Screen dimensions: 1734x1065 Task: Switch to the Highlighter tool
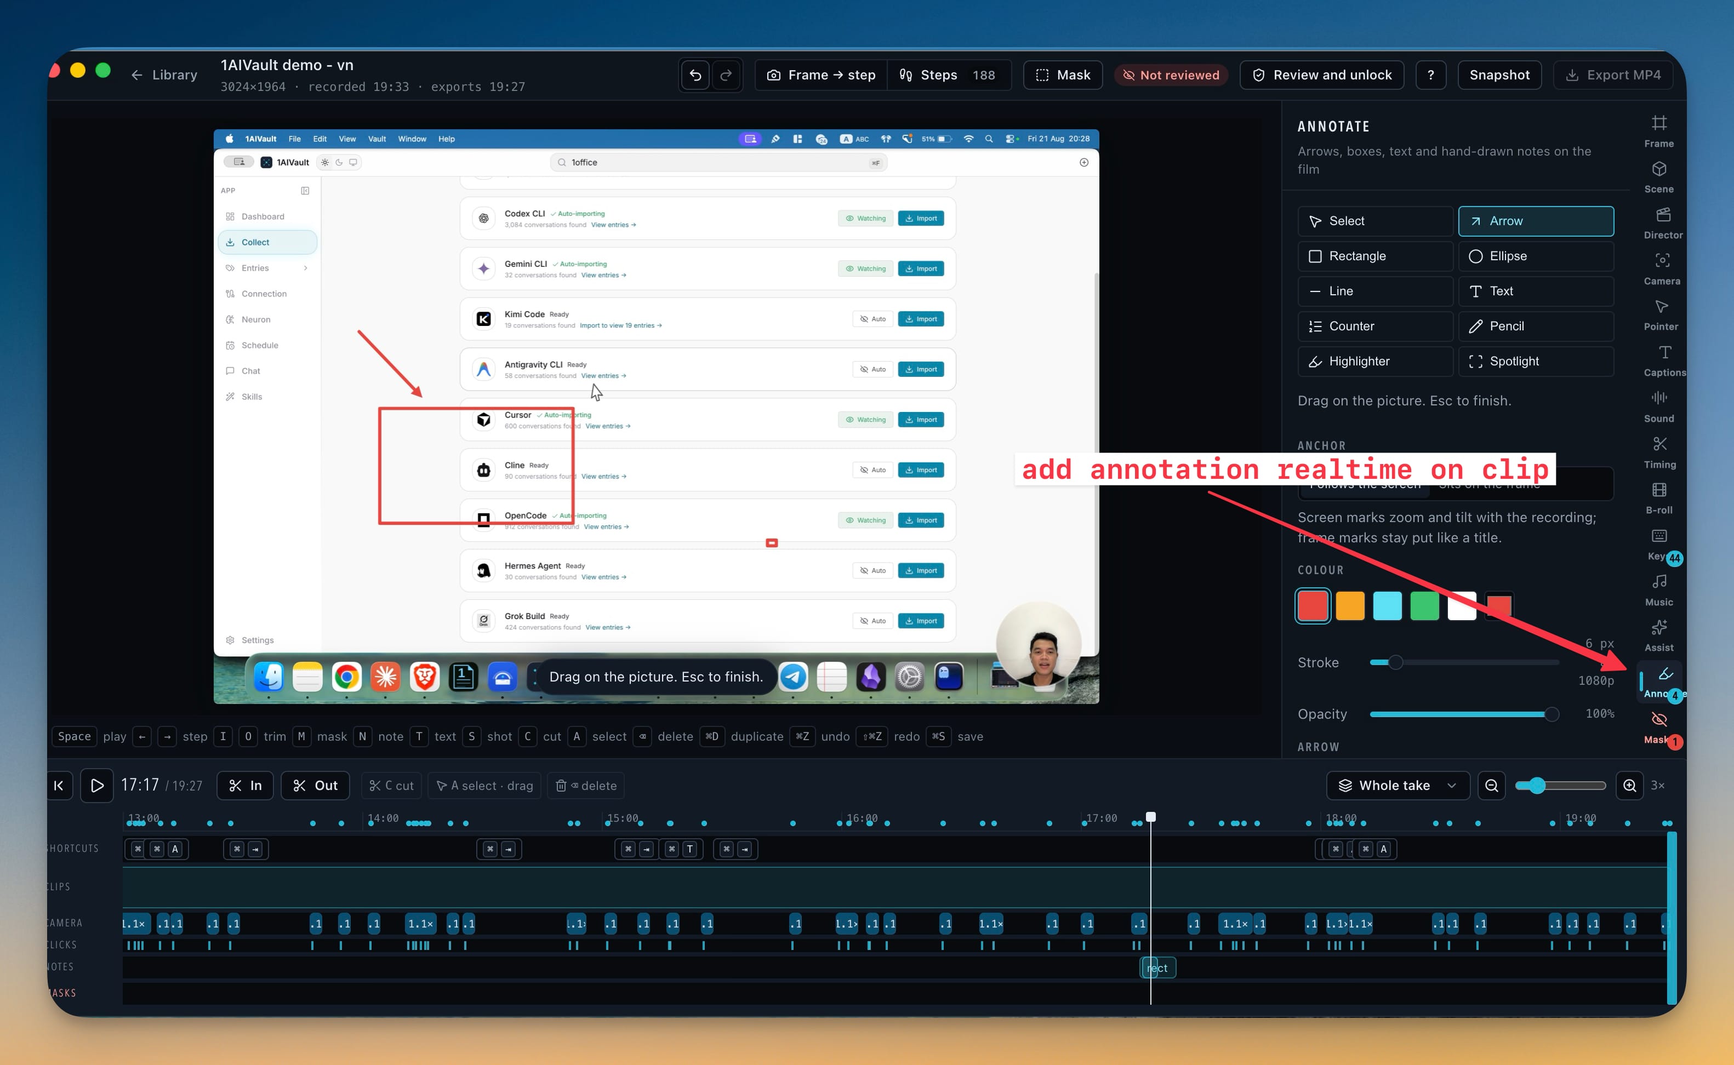pos(1374,362)
